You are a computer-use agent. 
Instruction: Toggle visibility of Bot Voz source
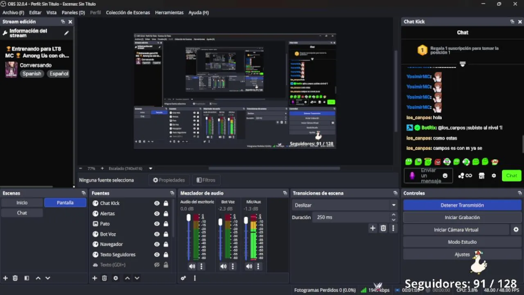pyautogui.click(x=157, y=234)
